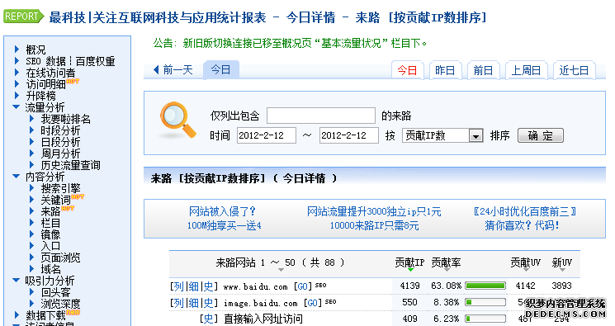This screenshot has width=615, height=326.
Task: Open 周月分析 sidebar entry
Action: pyautogui.click(x=60, y=154)
